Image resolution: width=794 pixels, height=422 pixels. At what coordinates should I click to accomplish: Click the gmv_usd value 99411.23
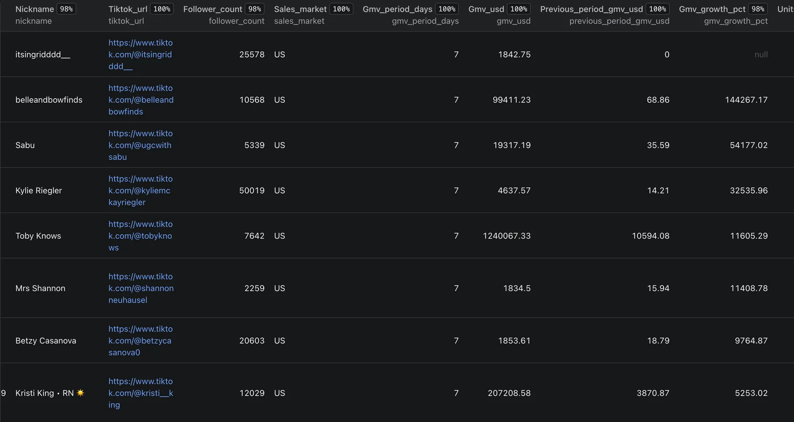coord(512,100)
